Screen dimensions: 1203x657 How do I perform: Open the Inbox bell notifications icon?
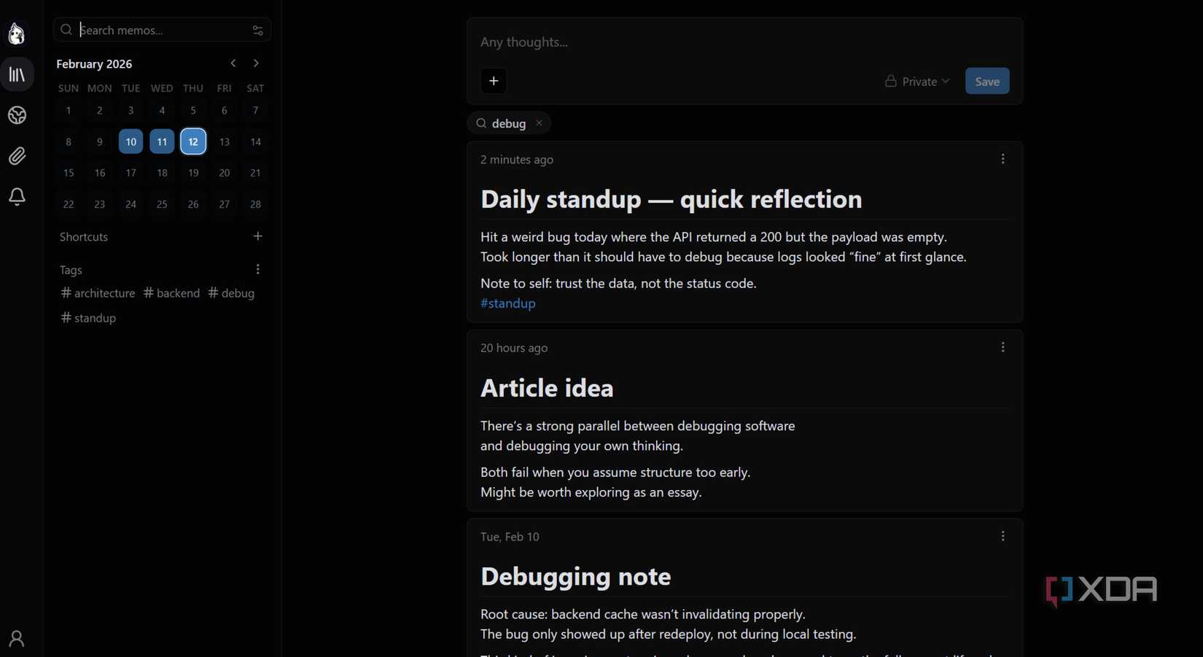[17, 196]
